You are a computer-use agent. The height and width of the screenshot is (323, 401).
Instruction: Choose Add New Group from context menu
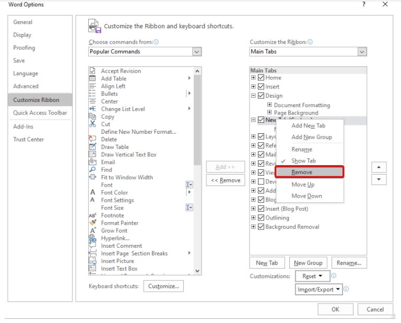click(312, 137)
